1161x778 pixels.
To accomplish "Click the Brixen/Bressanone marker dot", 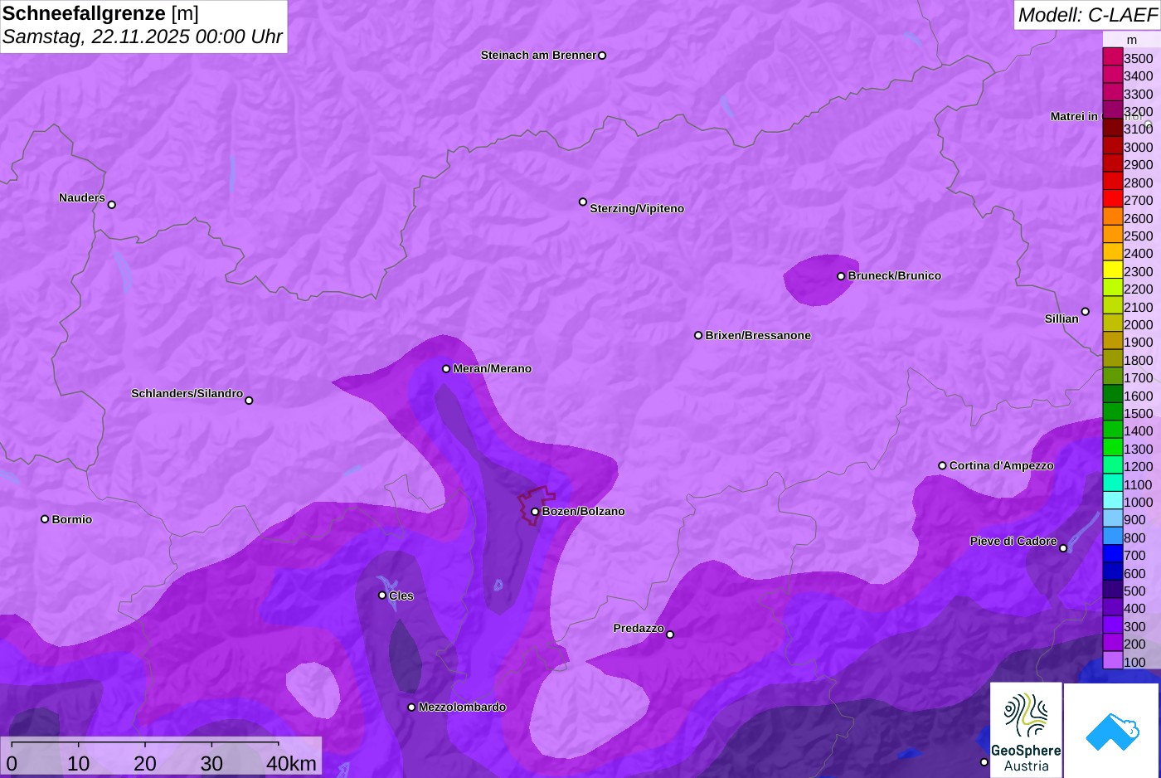I will [x=698, y=336].
